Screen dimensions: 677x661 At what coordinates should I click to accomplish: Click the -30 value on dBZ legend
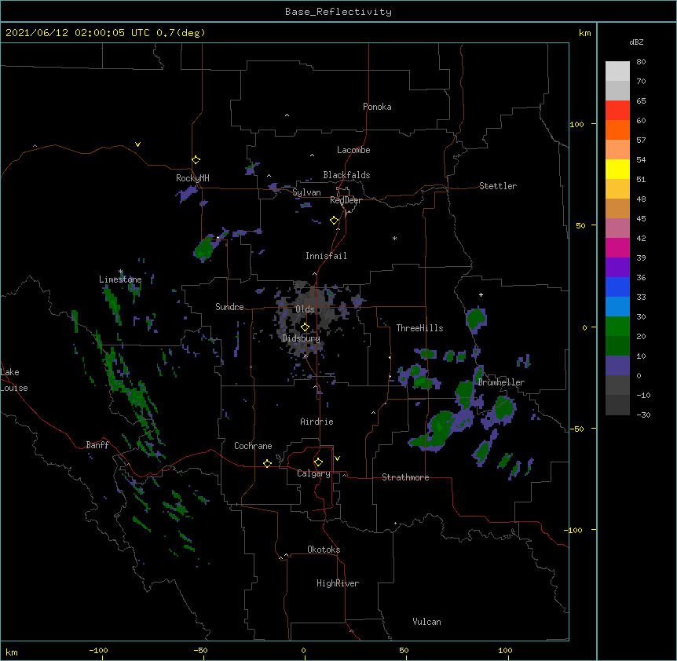(643, 414)
